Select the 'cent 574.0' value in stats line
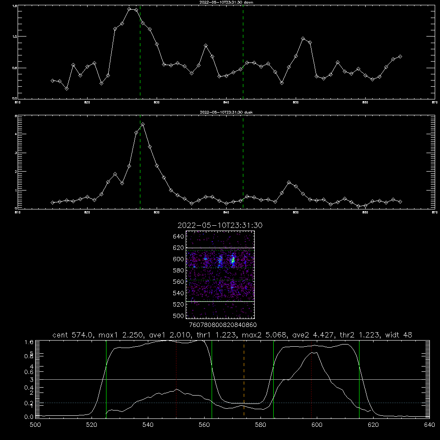The height and width of the screenshot is (440, 440). tap(73, 335)
